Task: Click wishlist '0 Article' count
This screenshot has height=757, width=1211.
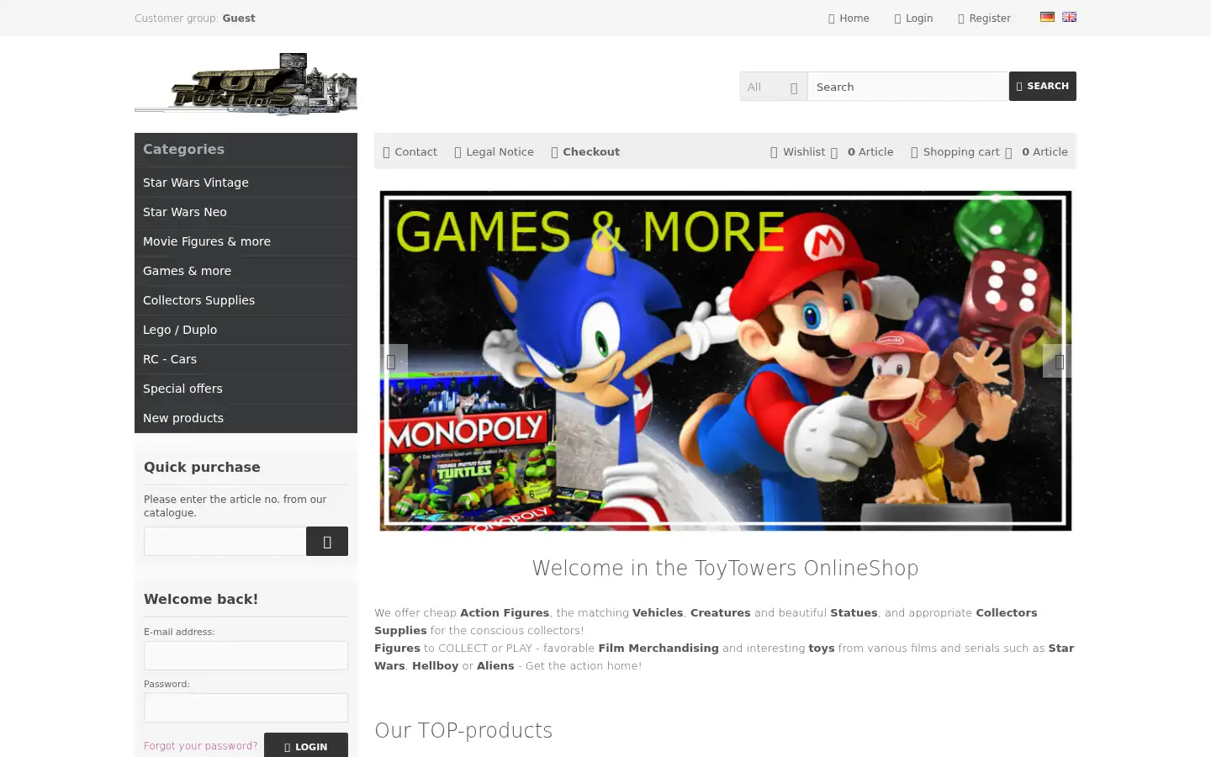Action: pos(870,152)
